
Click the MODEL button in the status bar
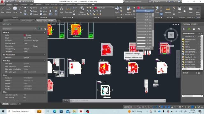[x=126, y=107]
